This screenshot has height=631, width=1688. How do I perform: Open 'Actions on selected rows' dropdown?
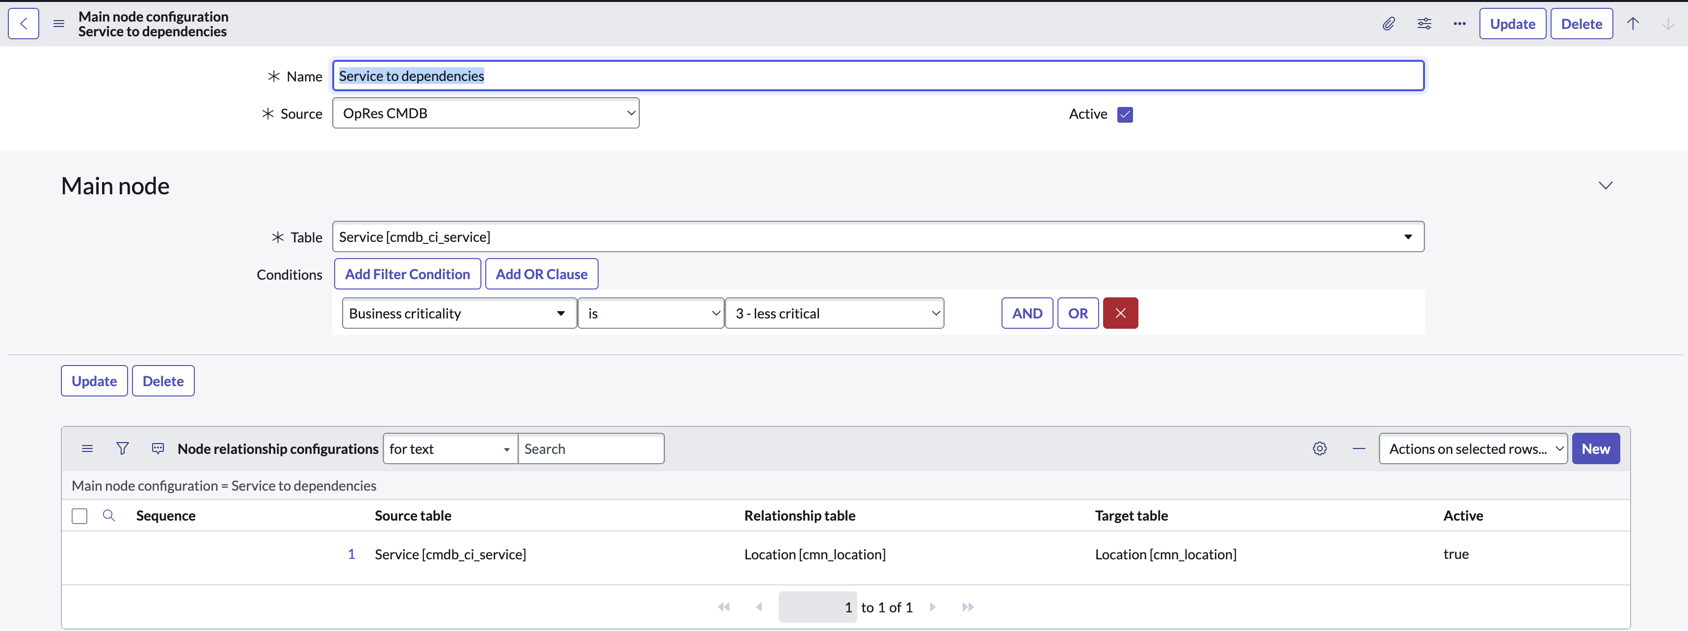pos(1473,449)
